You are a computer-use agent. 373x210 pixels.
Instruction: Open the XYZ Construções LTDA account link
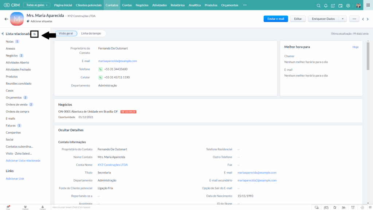click(113, 165)
